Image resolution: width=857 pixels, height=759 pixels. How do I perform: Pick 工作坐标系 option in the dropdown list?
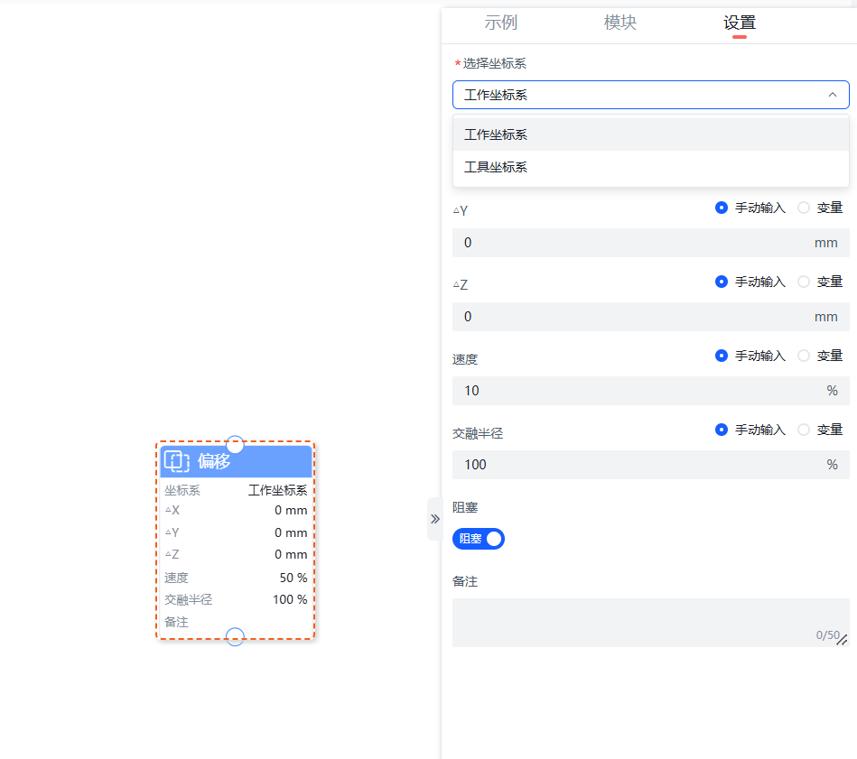coord(496,134)
